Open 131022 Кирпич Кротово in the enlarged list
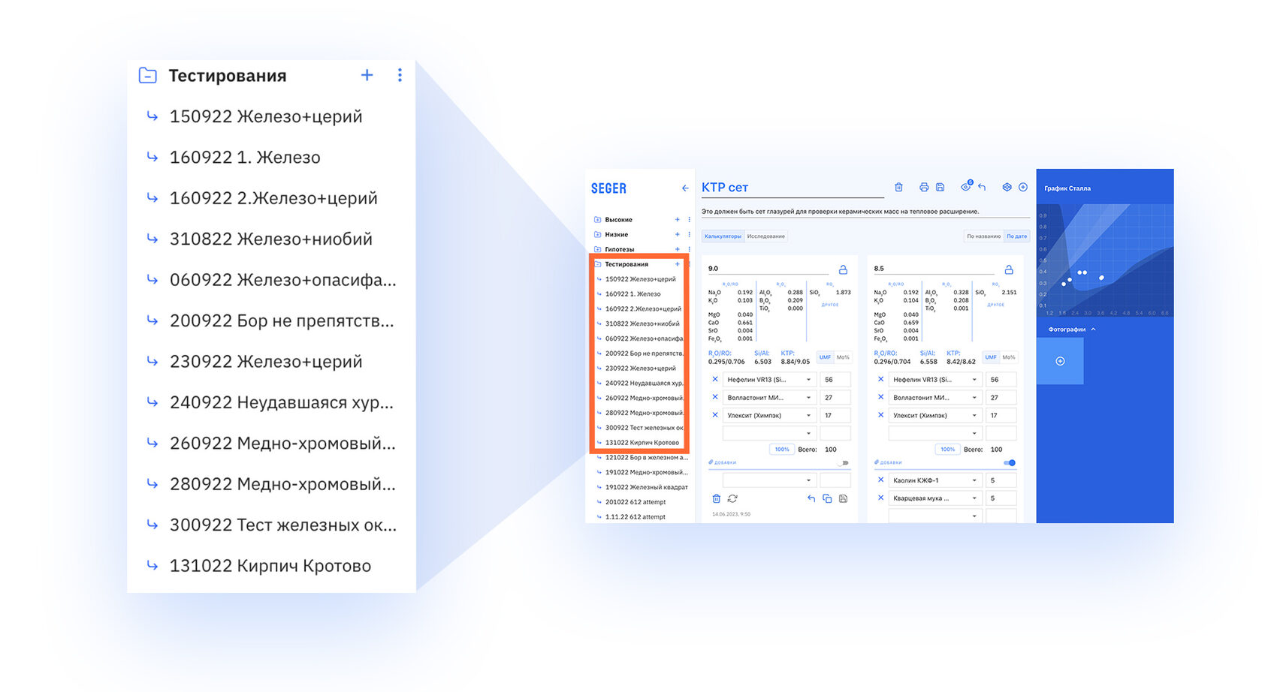 point(271,566)
